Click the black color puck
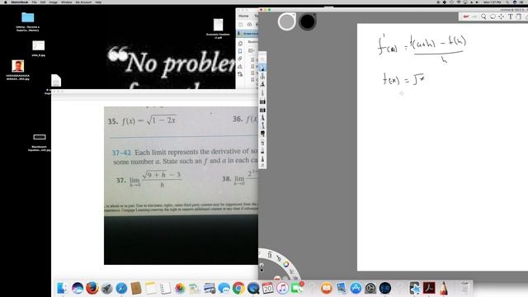This screenshot has height=297, width=528. 307,21
